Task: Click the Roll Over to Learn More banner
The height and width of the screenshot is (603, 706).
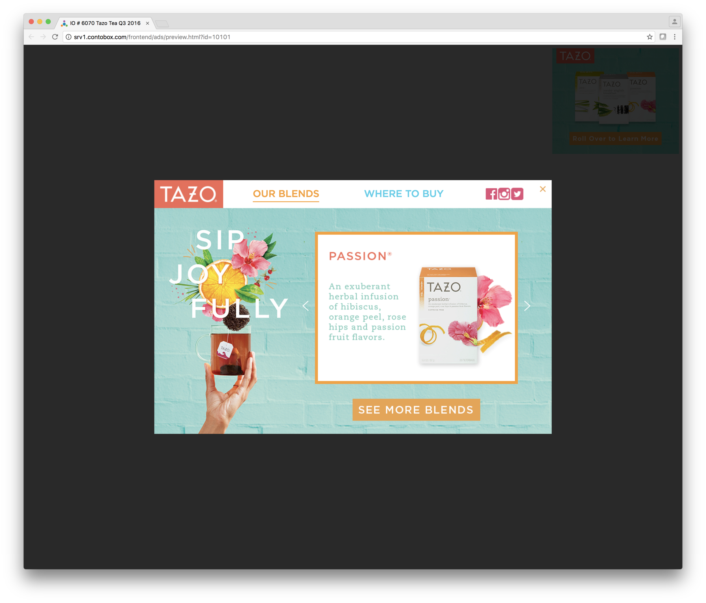Action: (x=615, y=139)
